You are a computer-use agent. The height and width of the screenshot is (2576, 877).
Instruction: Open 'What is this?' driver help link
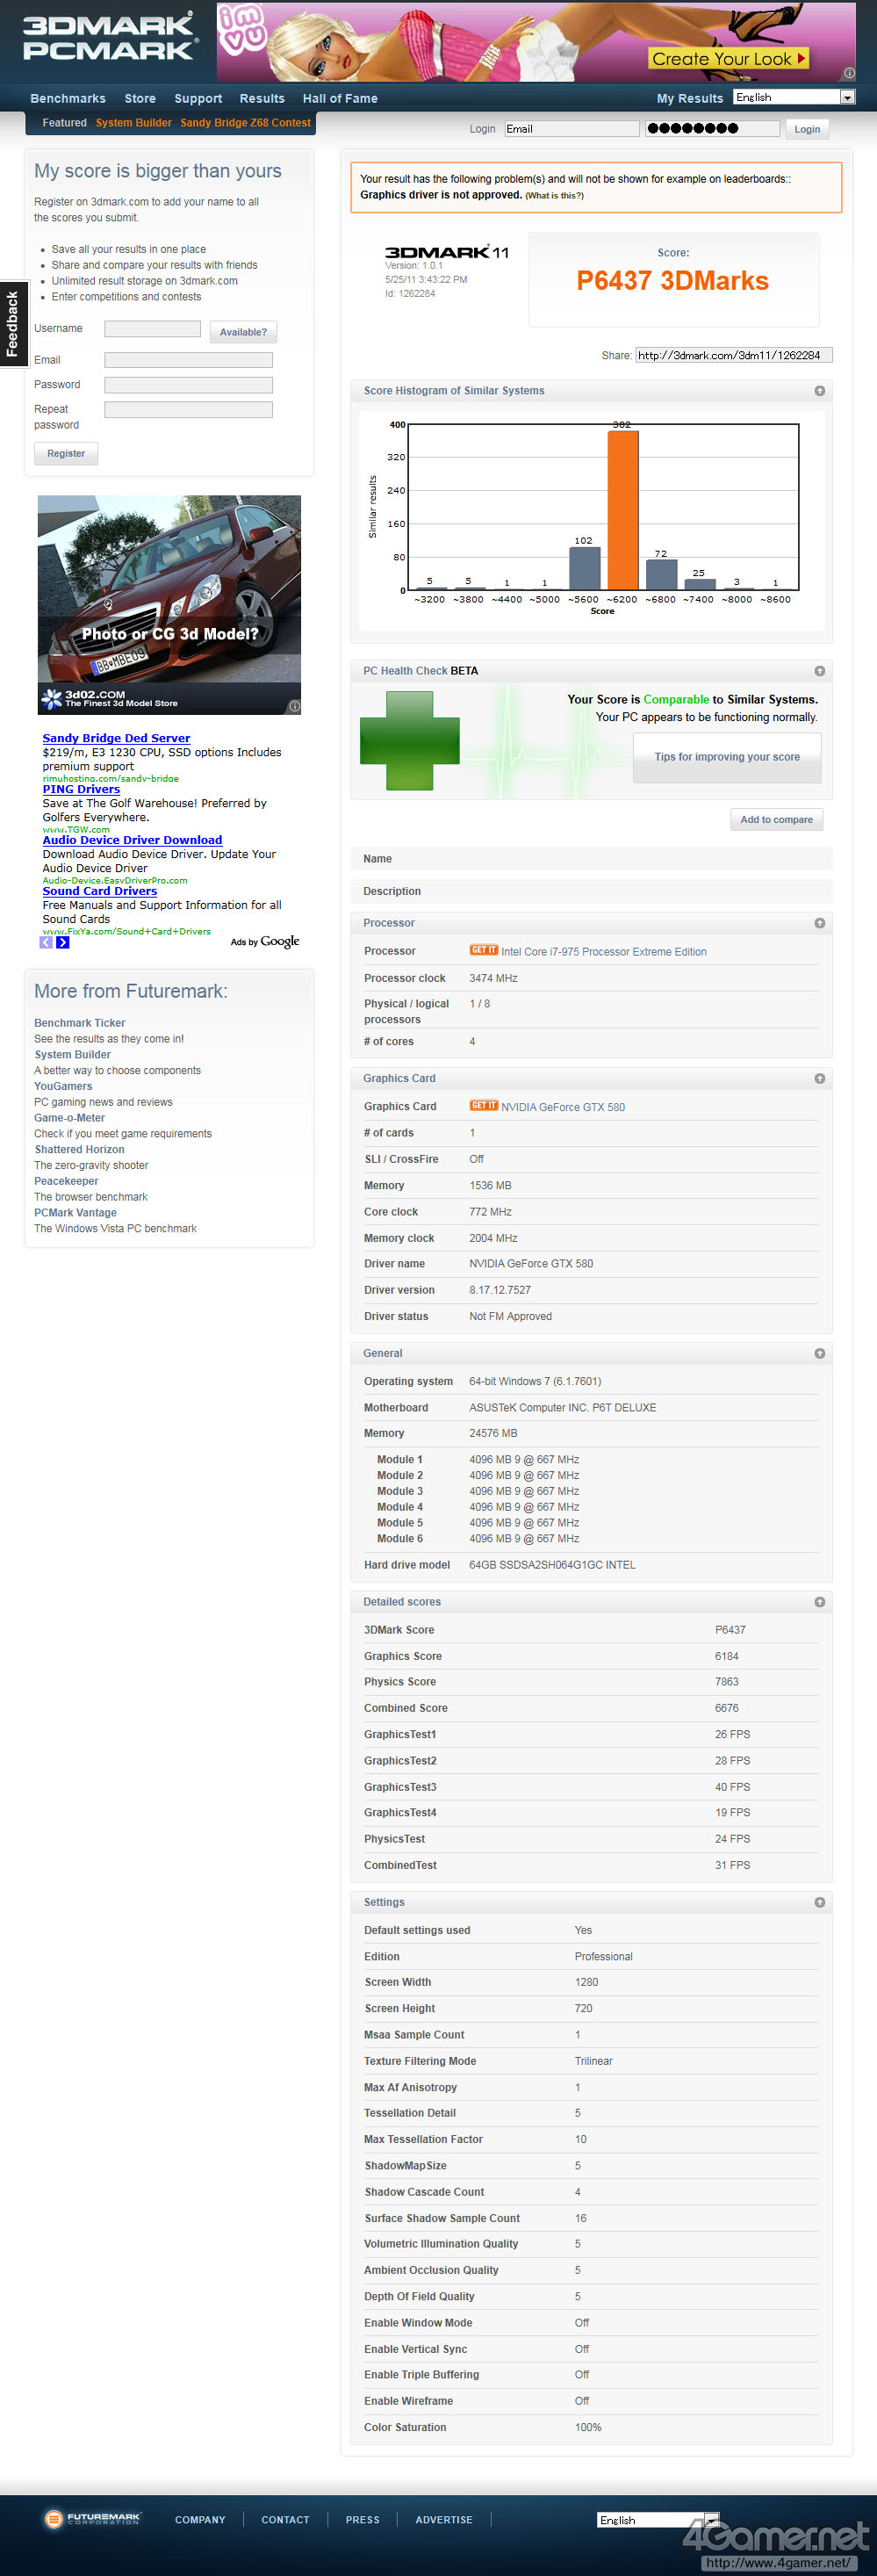click(x=554, y=196)
